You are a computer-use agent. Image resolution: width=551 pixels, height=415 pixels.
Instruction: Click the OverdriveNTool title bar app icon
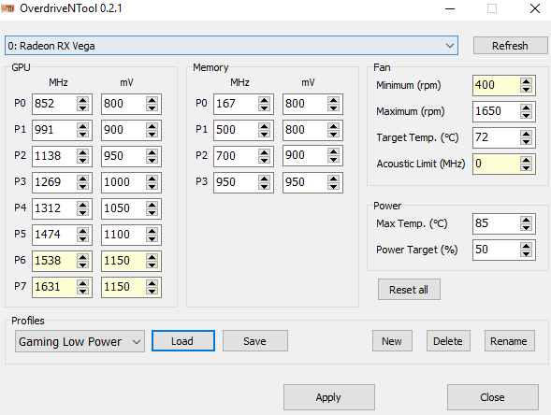coord(7,8)
